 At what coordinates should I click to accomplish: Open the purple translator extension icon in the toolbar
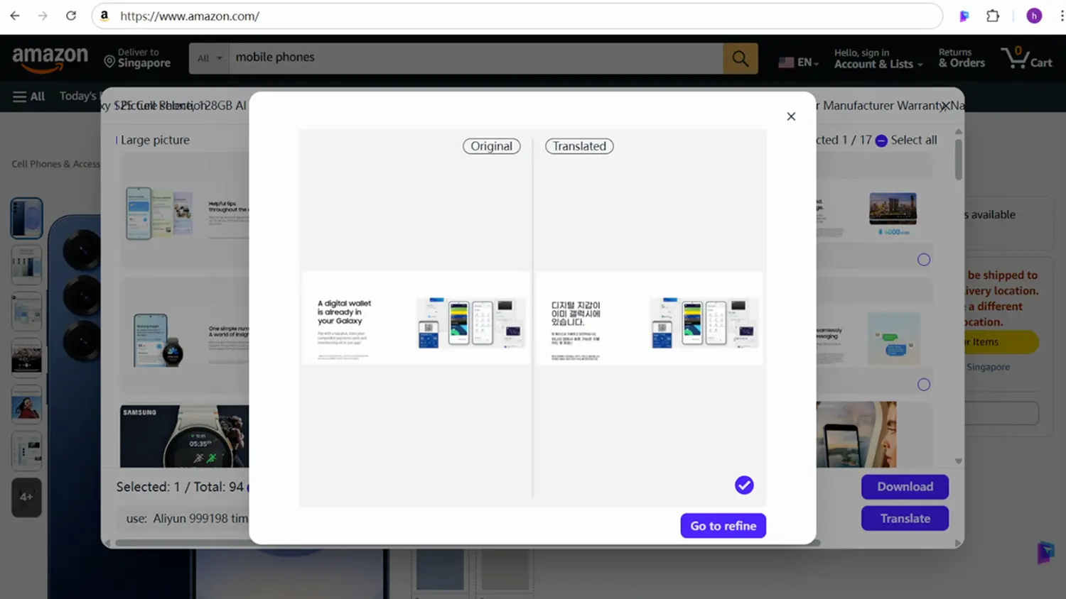point(964,16)
